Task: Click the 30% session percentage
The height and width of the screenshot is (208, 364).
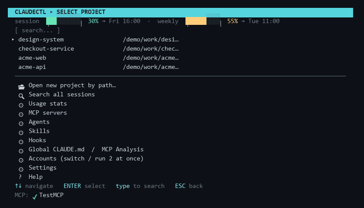Action: pyautogui.click(x=93, y=21)
